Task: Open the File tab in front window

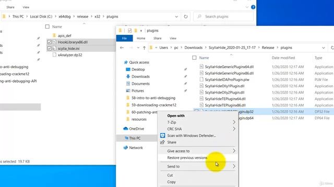Action: pyautogui.click(x=124, y=38)
